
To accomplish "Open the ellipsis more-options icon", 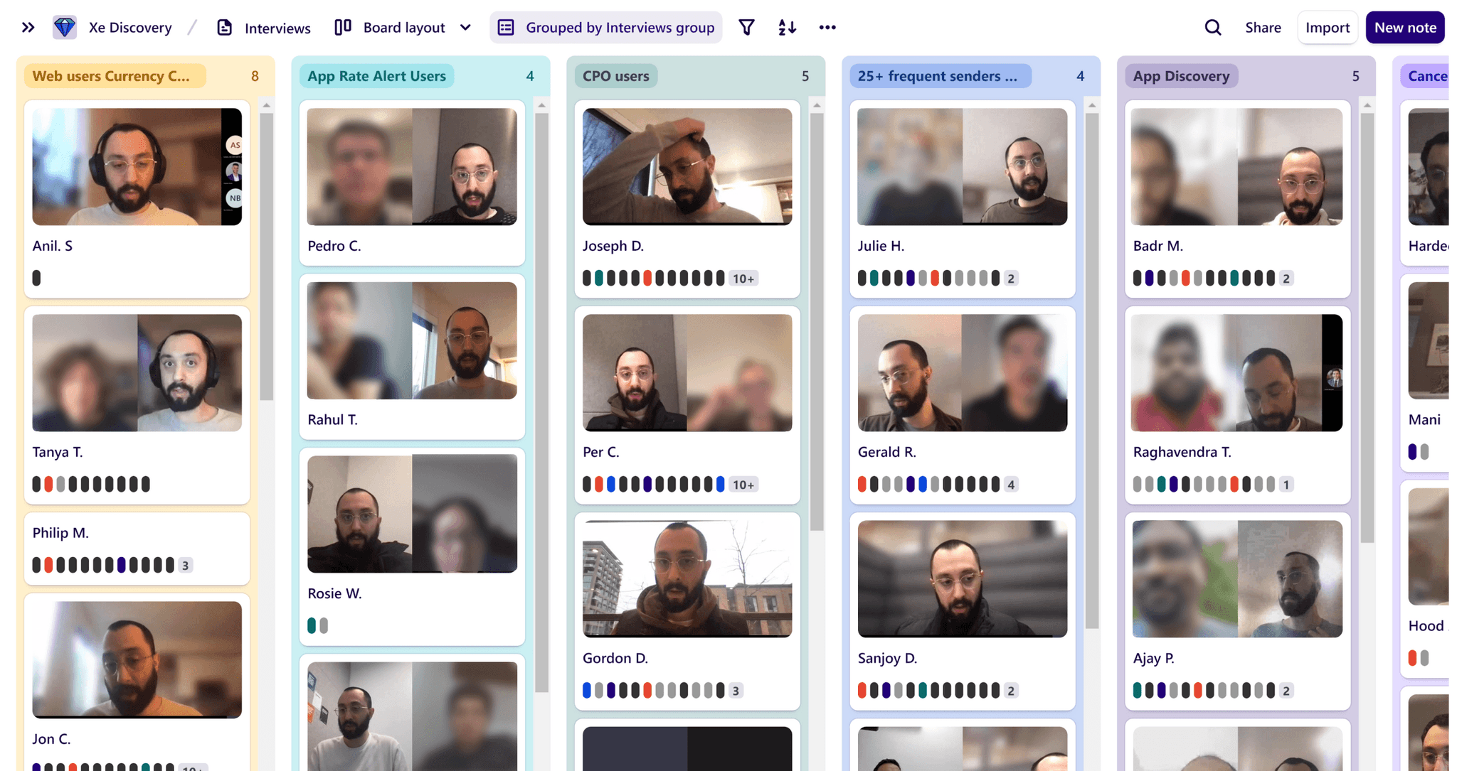I will point(827,27).
